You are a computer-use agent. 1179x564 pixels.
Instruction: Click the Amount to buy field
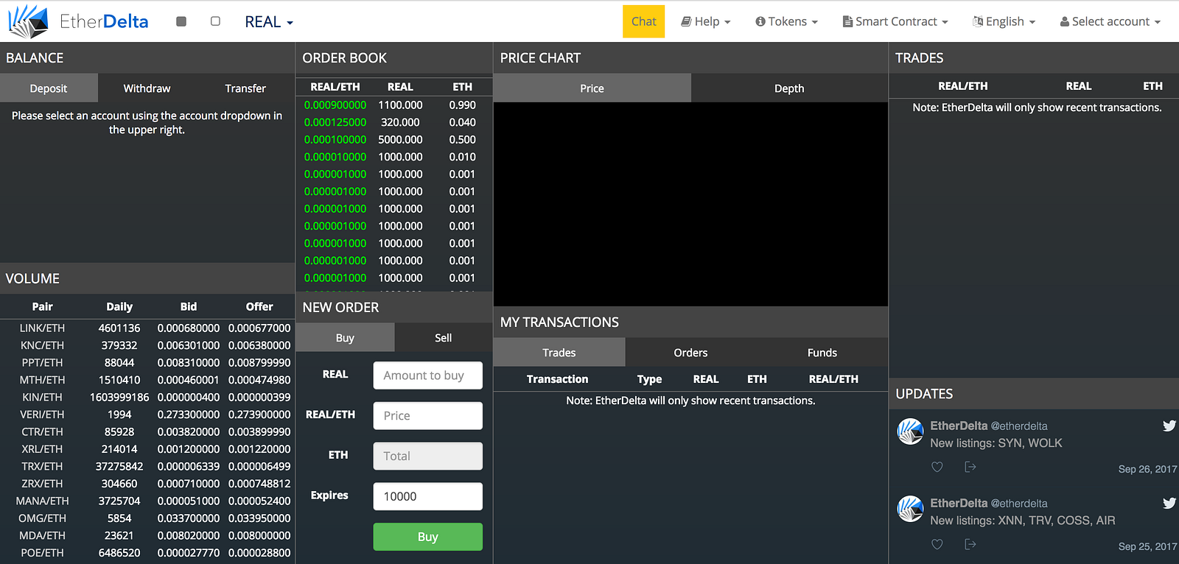(x=427, y=376)
